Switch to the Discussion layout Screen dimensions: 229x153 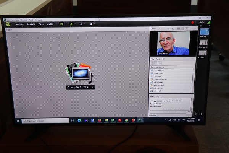pyautogui.click(x=203, y=42)
